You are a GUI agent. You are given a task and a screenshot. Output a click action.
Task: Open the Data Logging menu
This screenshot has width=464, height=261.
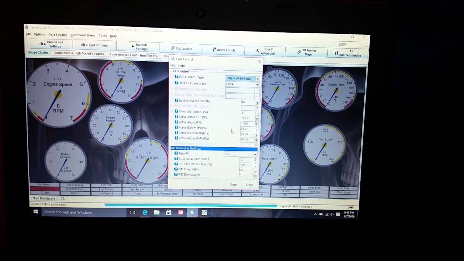pyautogui.click(x=58, y=35)
